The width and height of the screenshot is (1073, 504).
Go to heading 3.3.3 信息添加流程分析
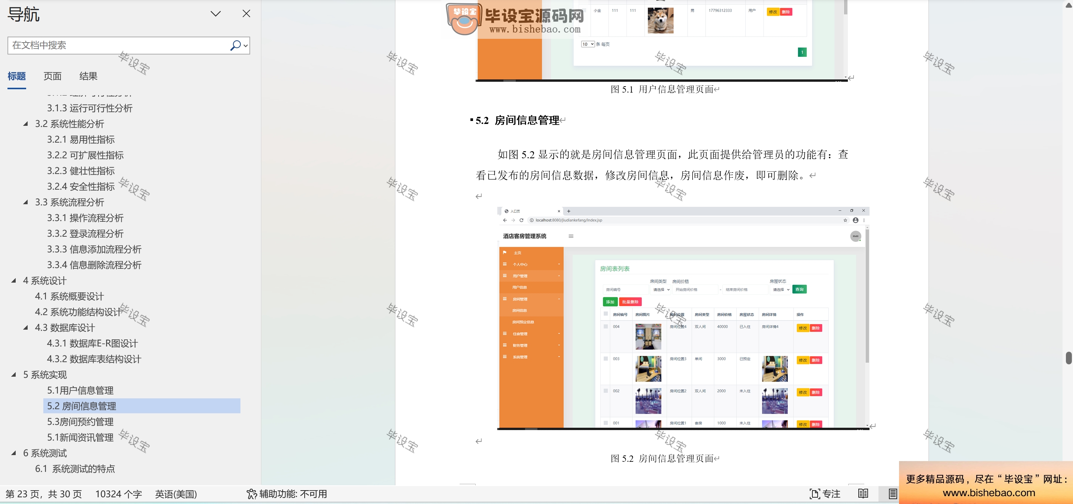94,249
